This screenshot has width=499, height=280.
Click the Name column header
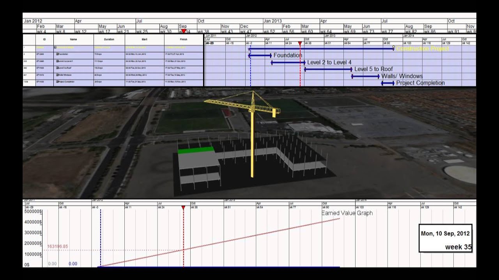point(73,39)
